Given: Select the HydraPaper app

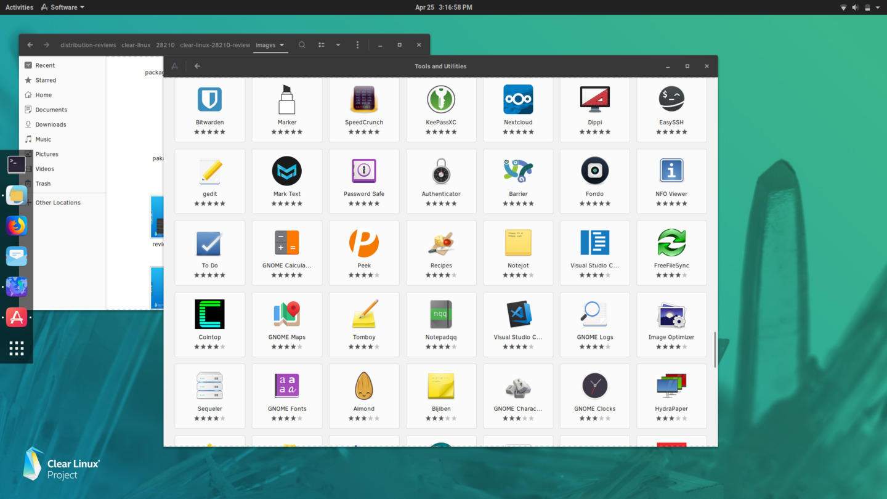Looking at the screenshot, I should (671, 396).
